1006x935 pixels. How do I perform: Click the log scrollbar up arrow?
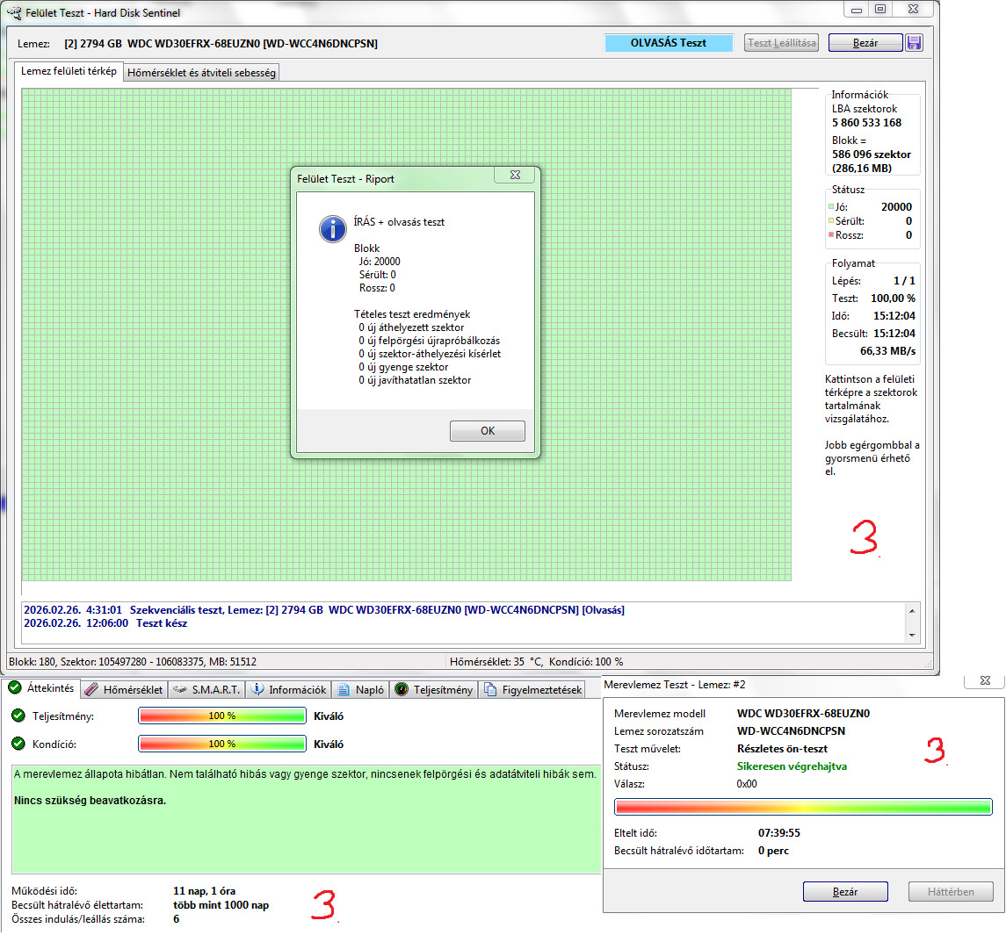coord(912,610)
